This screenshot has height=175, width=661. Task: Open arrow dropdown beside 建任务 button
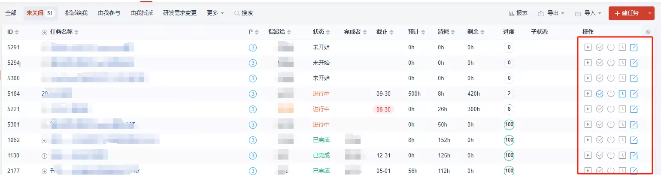coord(649,13)
